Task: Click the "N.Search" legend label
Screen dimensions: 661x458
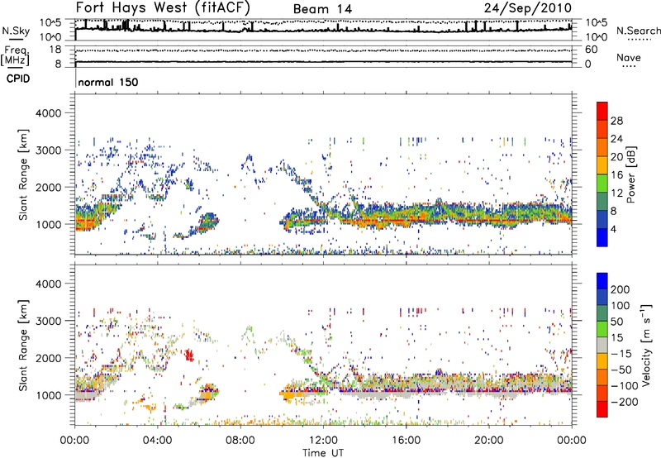Action: pyautogui.click(x=638, y=31)
